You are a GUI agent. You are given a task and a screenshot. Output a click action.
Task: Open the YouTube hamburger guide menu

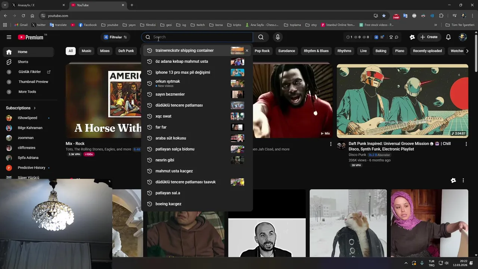click(x=9, y=37)
